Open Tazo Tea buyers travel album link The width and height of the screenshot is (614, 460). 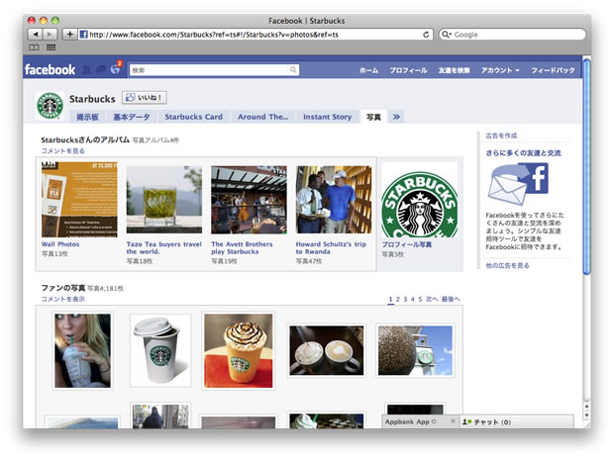[163, 247]
